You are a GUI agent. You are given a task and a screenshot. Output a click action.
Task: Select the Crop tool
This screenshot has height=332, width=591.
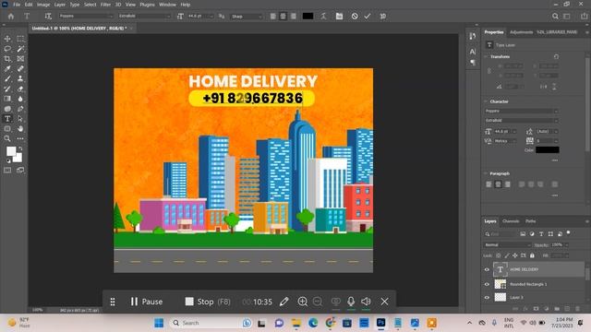(x=7, y=59)
